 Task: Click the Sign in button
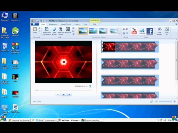point(167,31)
